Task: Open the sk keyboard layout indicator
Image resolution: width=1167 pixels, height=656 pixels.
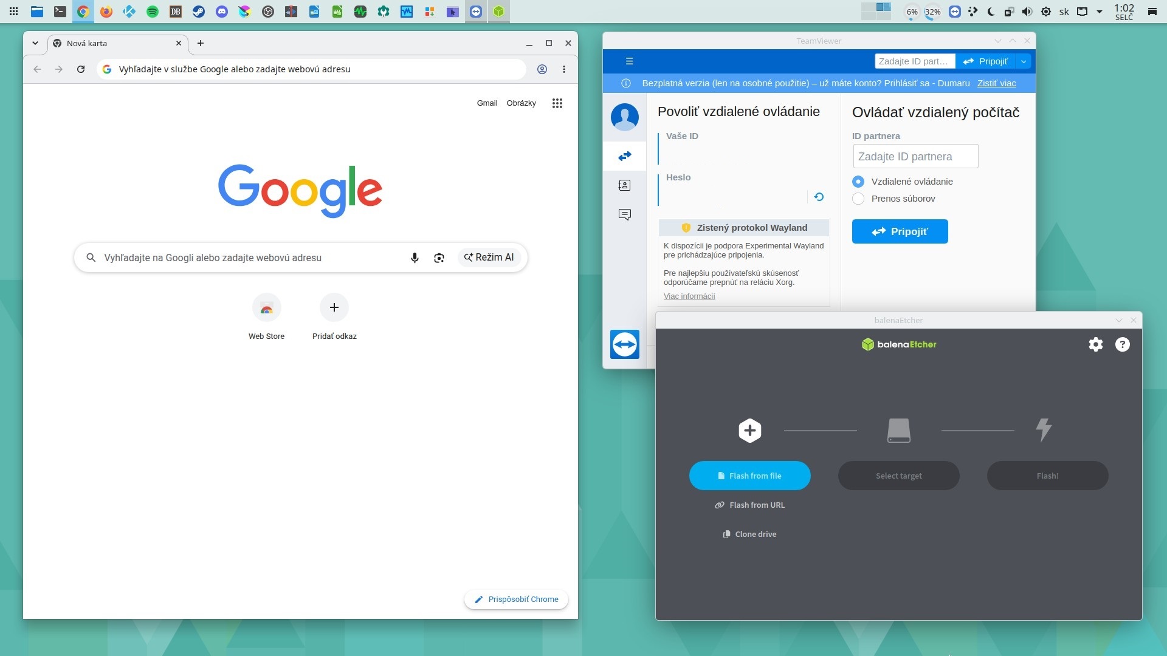Action: tap(1064, 12)
